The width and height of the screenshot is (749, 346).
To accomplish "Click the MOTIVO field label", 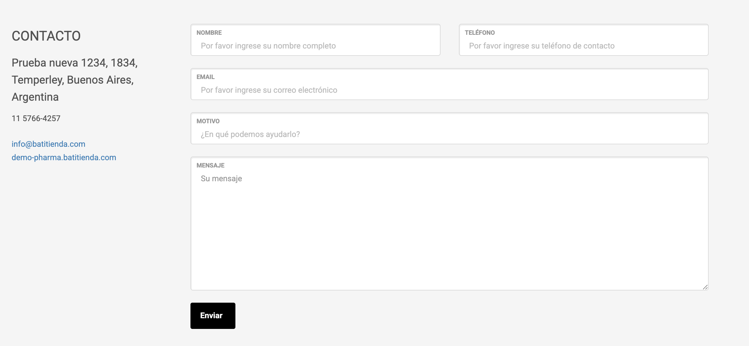I will tap(208, 121).
